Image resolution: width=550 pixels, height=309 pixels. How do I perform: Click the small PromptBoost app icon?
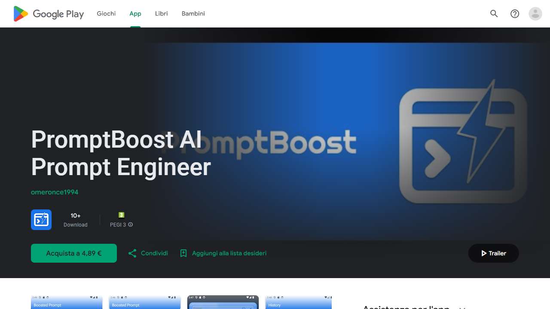41,220
